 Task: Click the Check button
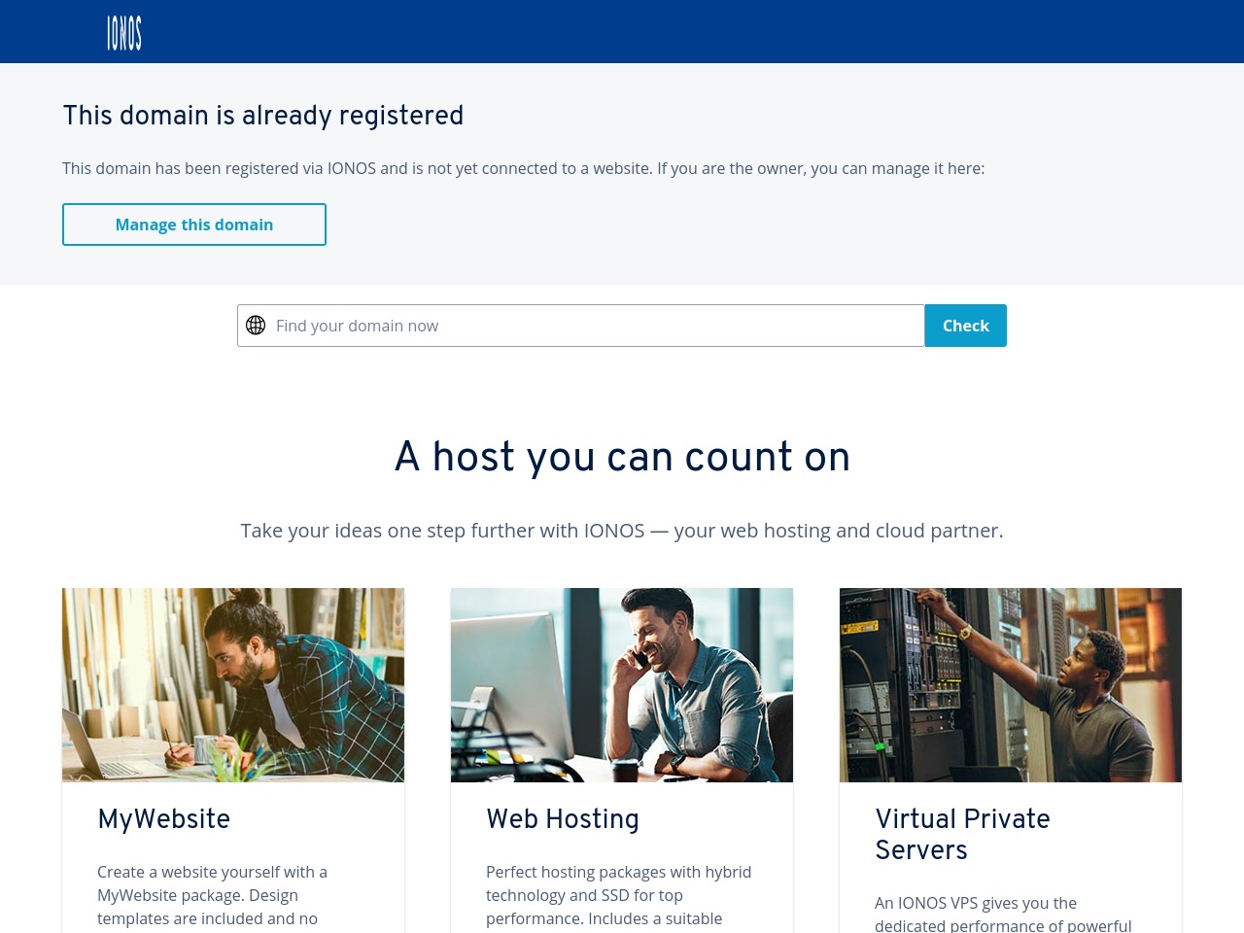(x=966, y=326)
